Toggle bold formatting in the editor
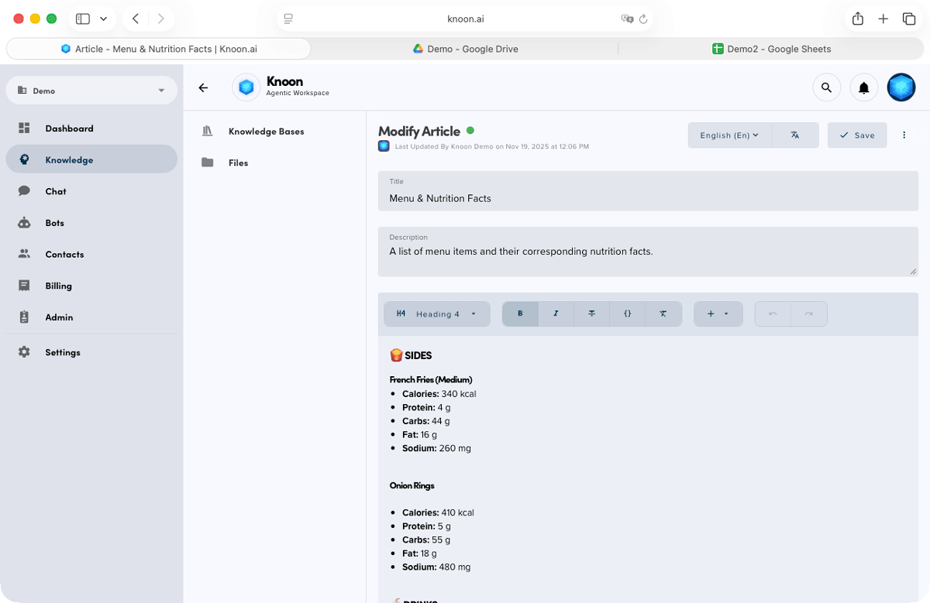 [x=520, y=313]
